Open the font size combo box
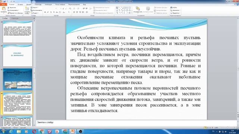The image size is (239, 134). tap(59, 9)
